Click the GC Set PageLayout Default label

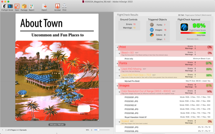coord(195,15)
